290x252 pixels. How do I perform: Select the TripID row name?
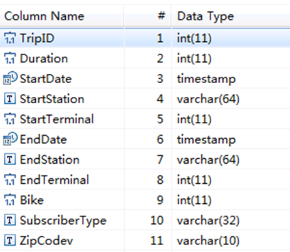coord(37,39)
